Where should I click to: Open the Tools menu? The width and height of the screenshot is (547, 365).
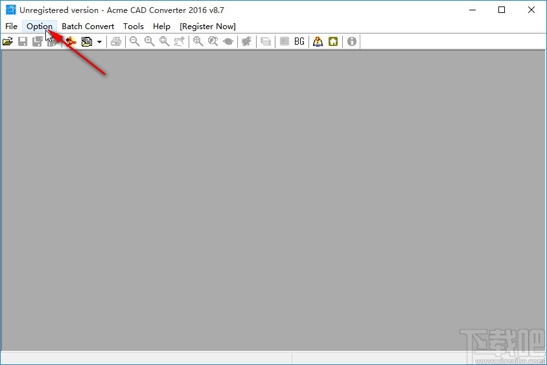(134, 26)
